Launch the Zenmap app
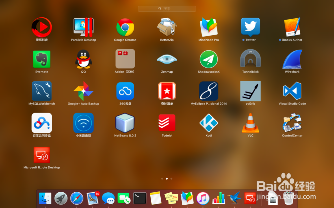Image resolution: width=334 pixels, height=208 pixels. [167, 59]
